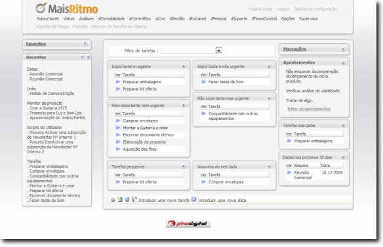
Task: Click the view arrow beside Fazer teste de Som
Action: click(203, 82)
